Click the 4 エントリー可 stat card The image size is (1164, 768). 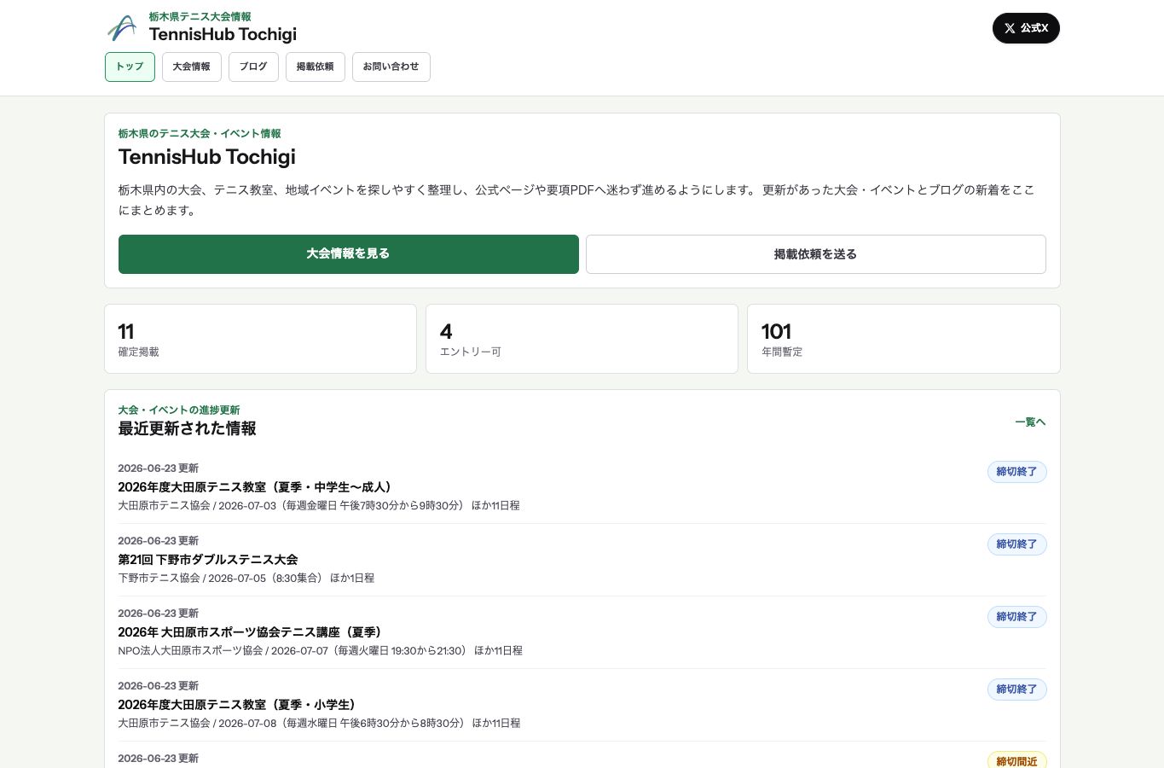click(582, 339)
